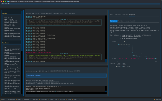This screenshot has width=162, height=101.
Task: Click the checked "Inspect current align/recon diffs" step
Action: point(64,55)
